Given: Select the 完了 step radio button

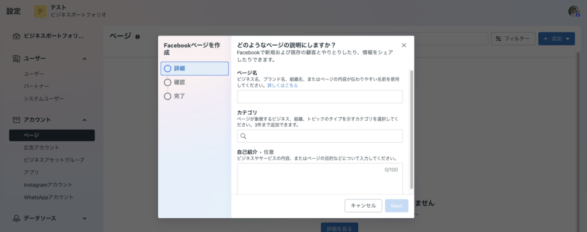Looking at the screenshot, I should click(x=167, y=96).
